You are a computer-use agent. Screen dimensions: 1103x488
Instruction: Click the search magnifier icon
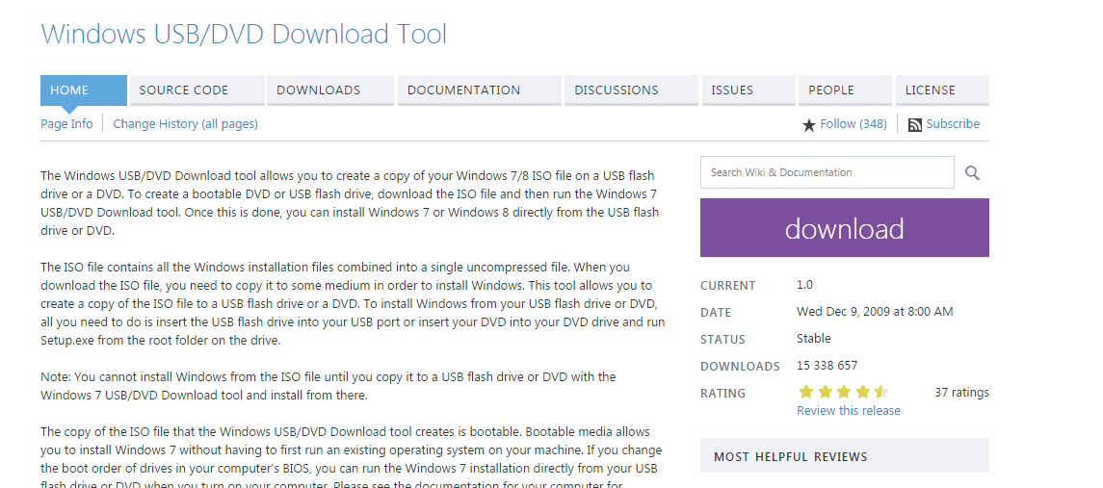[972, 172]
